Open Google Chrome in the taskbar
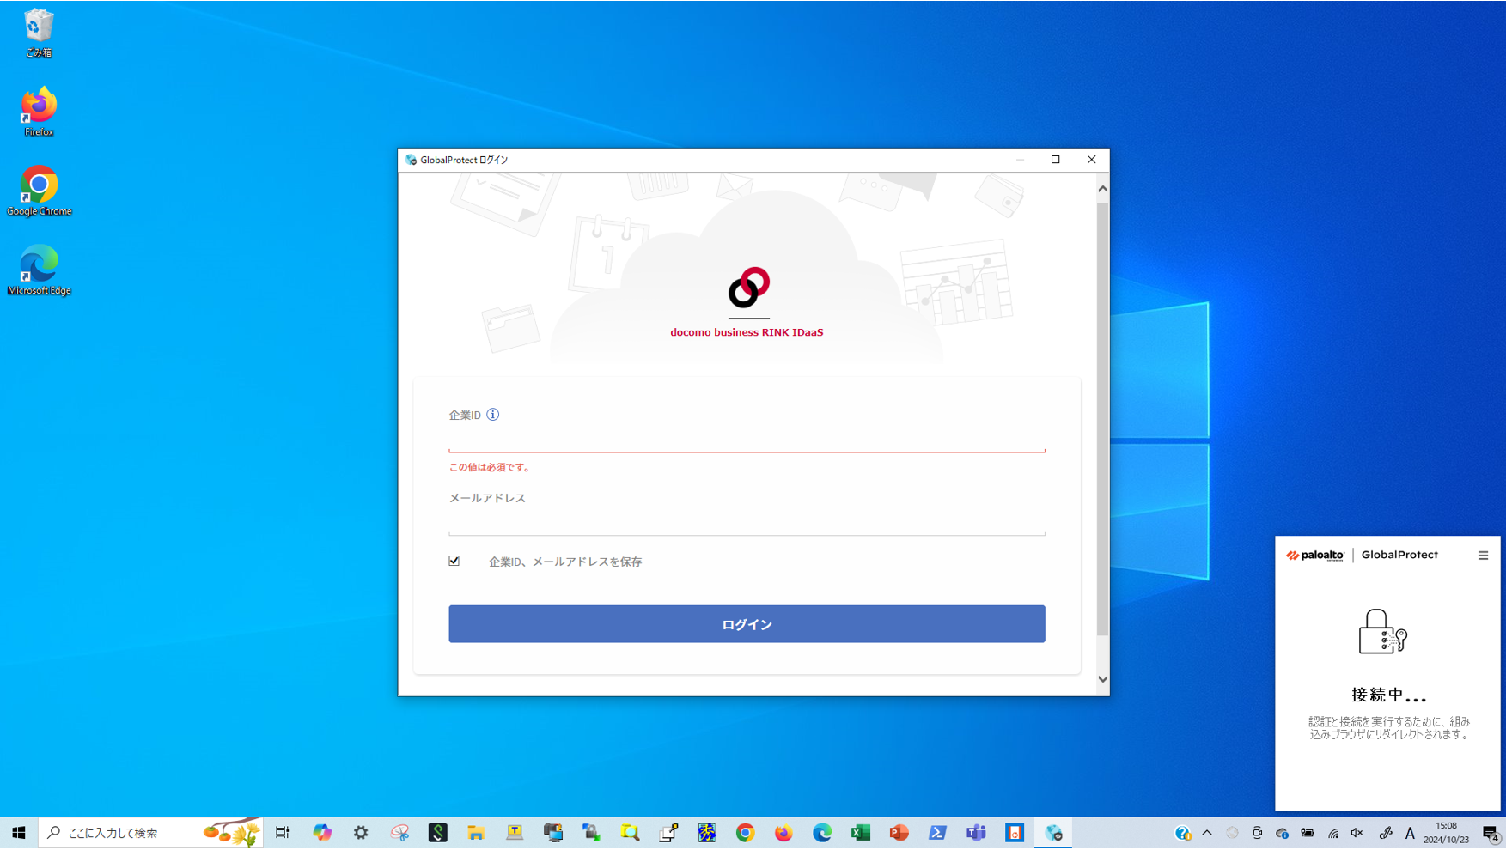This screenshot has width=1506, height=850. [x=745, y=833]
